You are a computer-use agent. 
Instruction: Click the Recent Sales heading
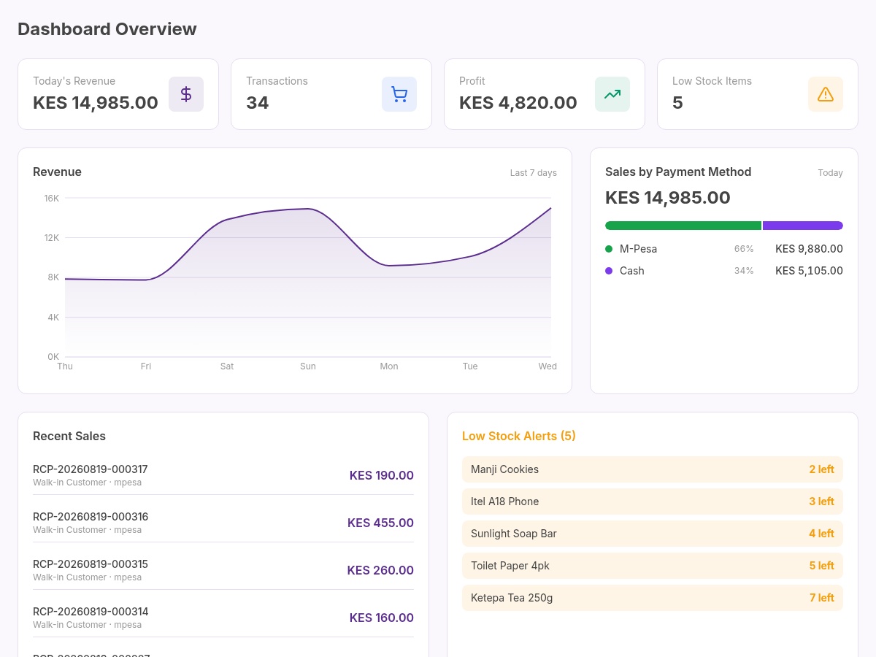69,436
